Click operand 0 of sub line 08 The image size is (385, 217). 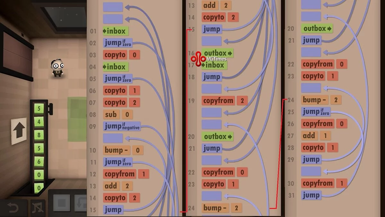coord(127,114)
